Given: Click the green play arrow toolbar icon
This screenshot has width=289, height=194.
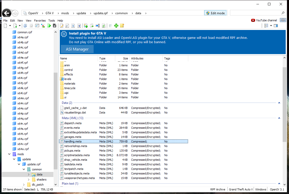Looking at the screenshot, I should point(49,26).
